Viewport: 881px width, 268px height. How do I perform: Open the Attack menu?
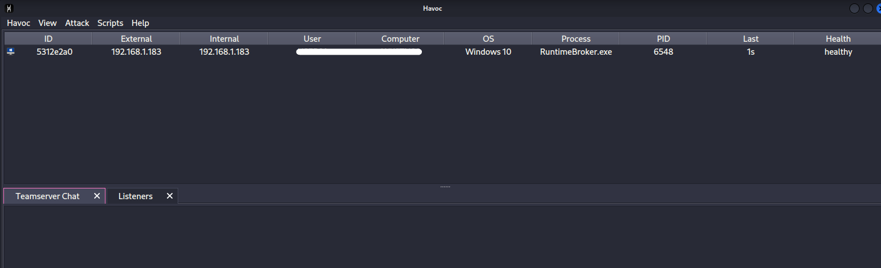[x=77, y=23]
